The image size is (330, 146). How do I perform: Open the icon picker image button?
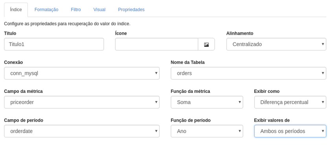point(206,44)
